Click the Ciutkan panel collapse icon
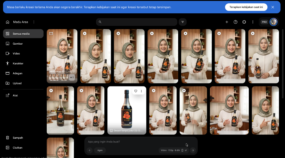285x158 pixels. (x=8, y=148)
